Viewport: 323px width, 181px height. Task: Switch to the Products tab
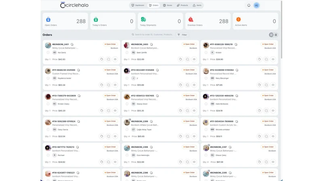(x=182, y=5)
